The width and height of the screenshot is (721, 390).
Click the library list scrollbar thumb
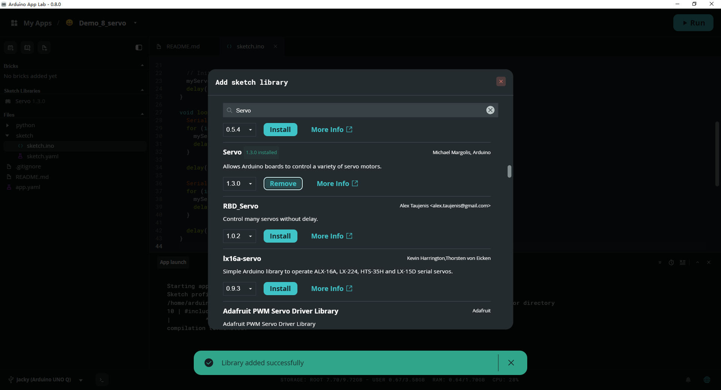pyautogui.click(x=509, y=171)
